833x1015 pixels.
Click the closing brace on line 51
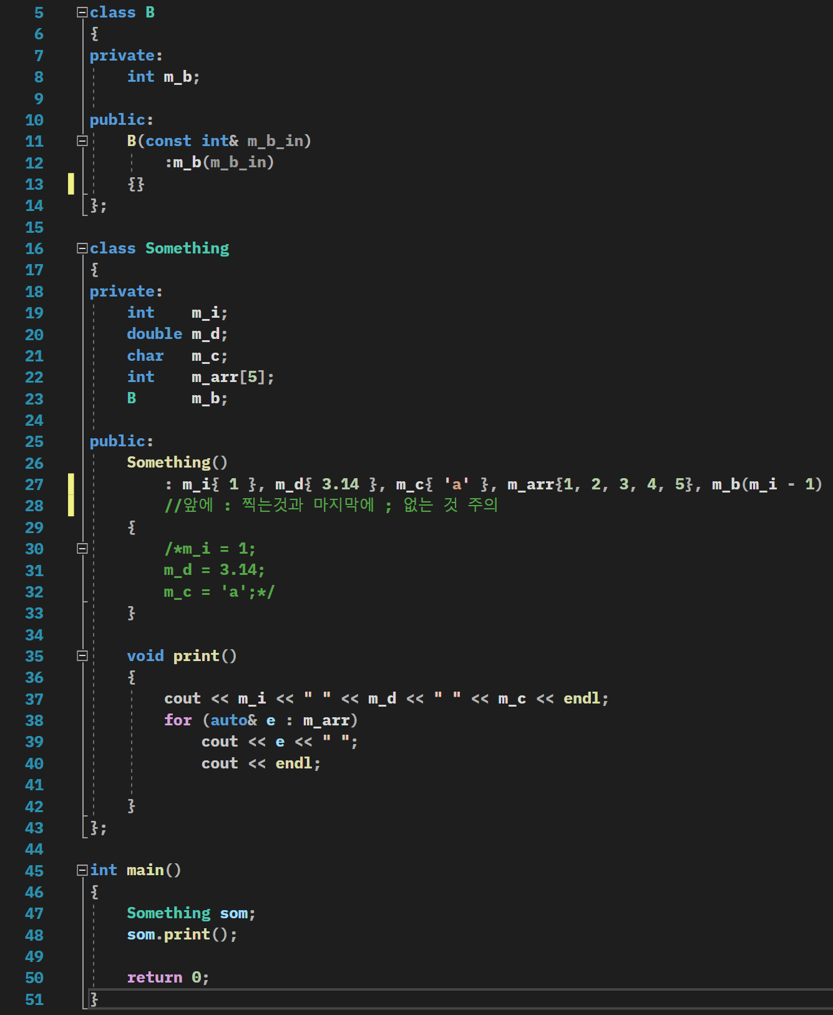point(94,999)
